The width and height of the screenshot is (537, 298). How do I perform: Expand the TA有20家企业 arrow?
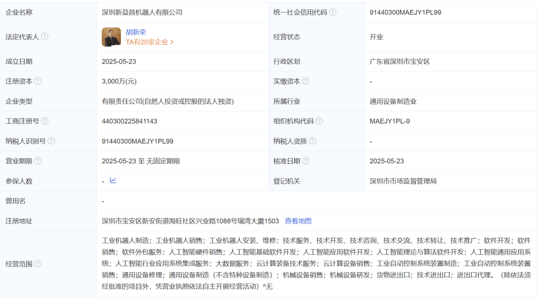[x=172, y=42]
